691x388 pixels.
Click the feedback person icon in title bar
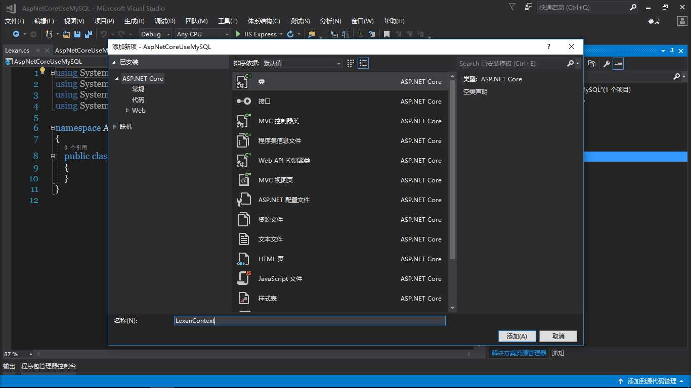[529, 7]
